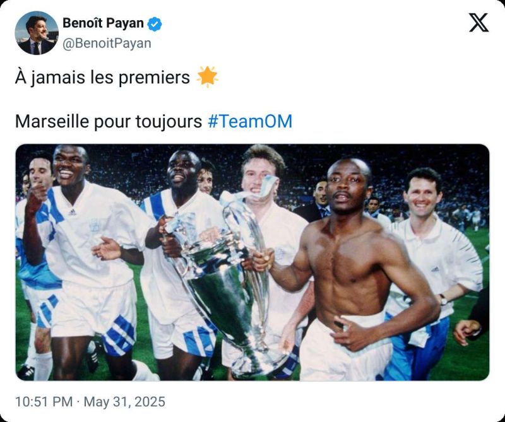The image size is (505, 422).
Task: Click the club crest on left player's jersey
Action: point(96,225)
